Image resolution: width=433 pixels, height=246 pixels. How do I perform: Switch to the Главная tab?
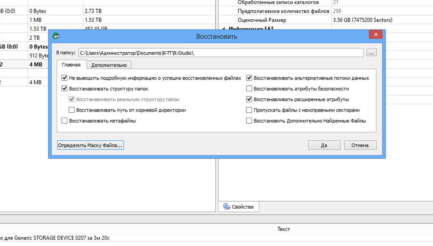coord(71,65)
